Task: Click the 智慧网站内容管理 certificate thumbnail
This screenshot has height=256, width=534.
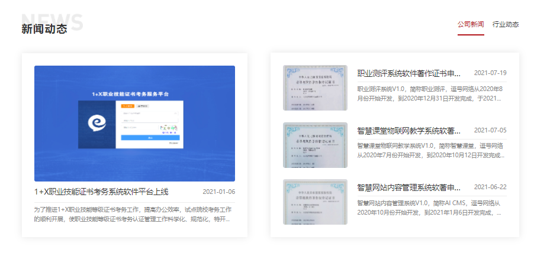Action: (x=314, y=202)
